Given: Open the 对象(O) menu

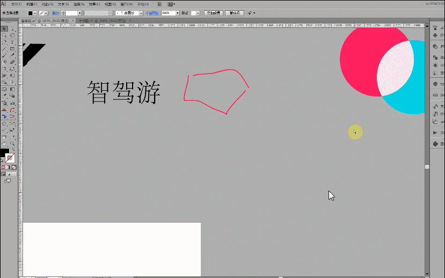Looking at the screenshot, I should [47, 4].
